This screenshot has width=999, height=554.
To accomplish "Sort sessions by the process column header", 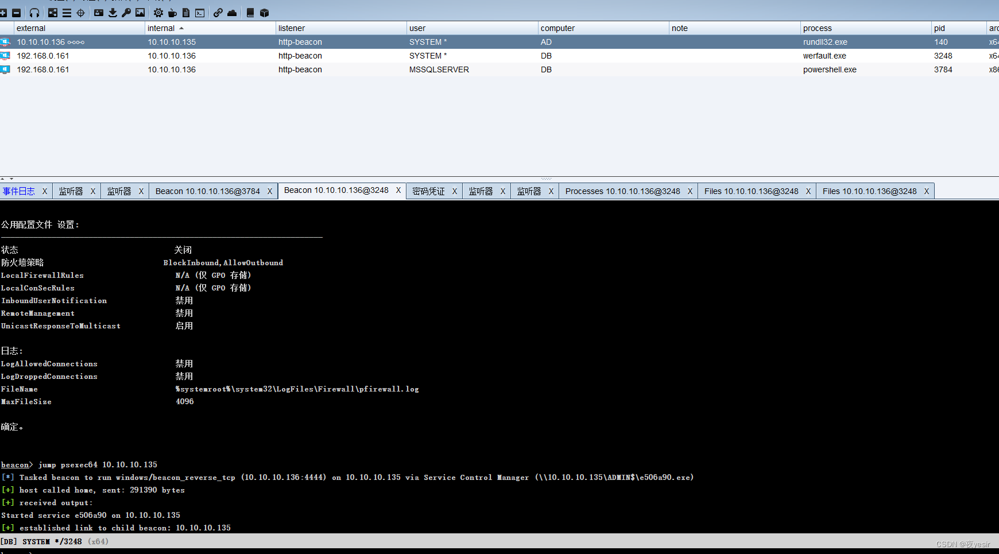I will [x=866, y=28].
